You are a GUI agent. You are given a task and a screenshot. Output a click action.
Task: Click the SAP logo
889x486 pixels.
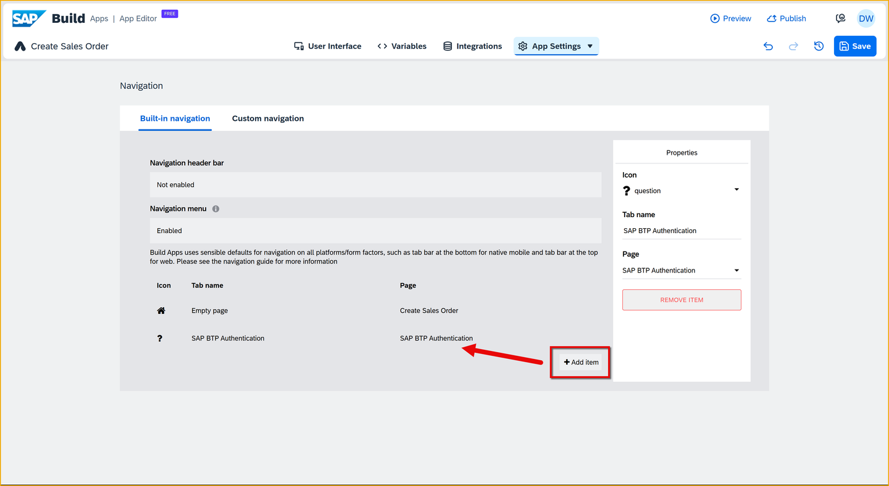click(x=29, y=19)
